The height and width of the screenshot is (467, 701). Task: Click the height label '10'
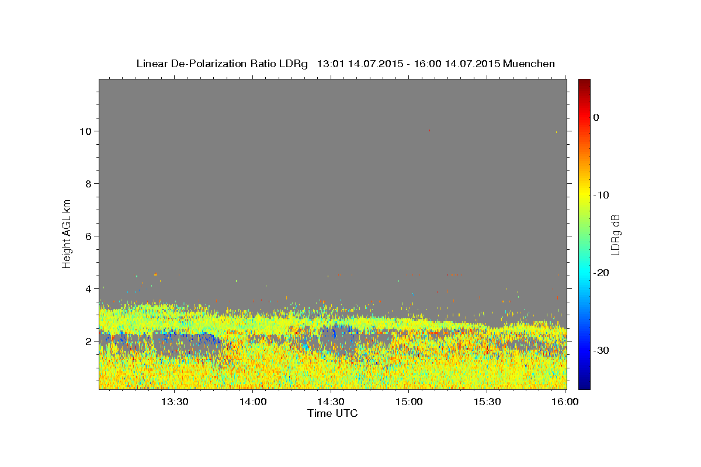click(x=86, y=131)
